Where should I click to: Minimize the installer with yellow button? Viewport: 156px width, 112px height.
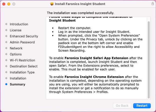(x=9, y=4)
